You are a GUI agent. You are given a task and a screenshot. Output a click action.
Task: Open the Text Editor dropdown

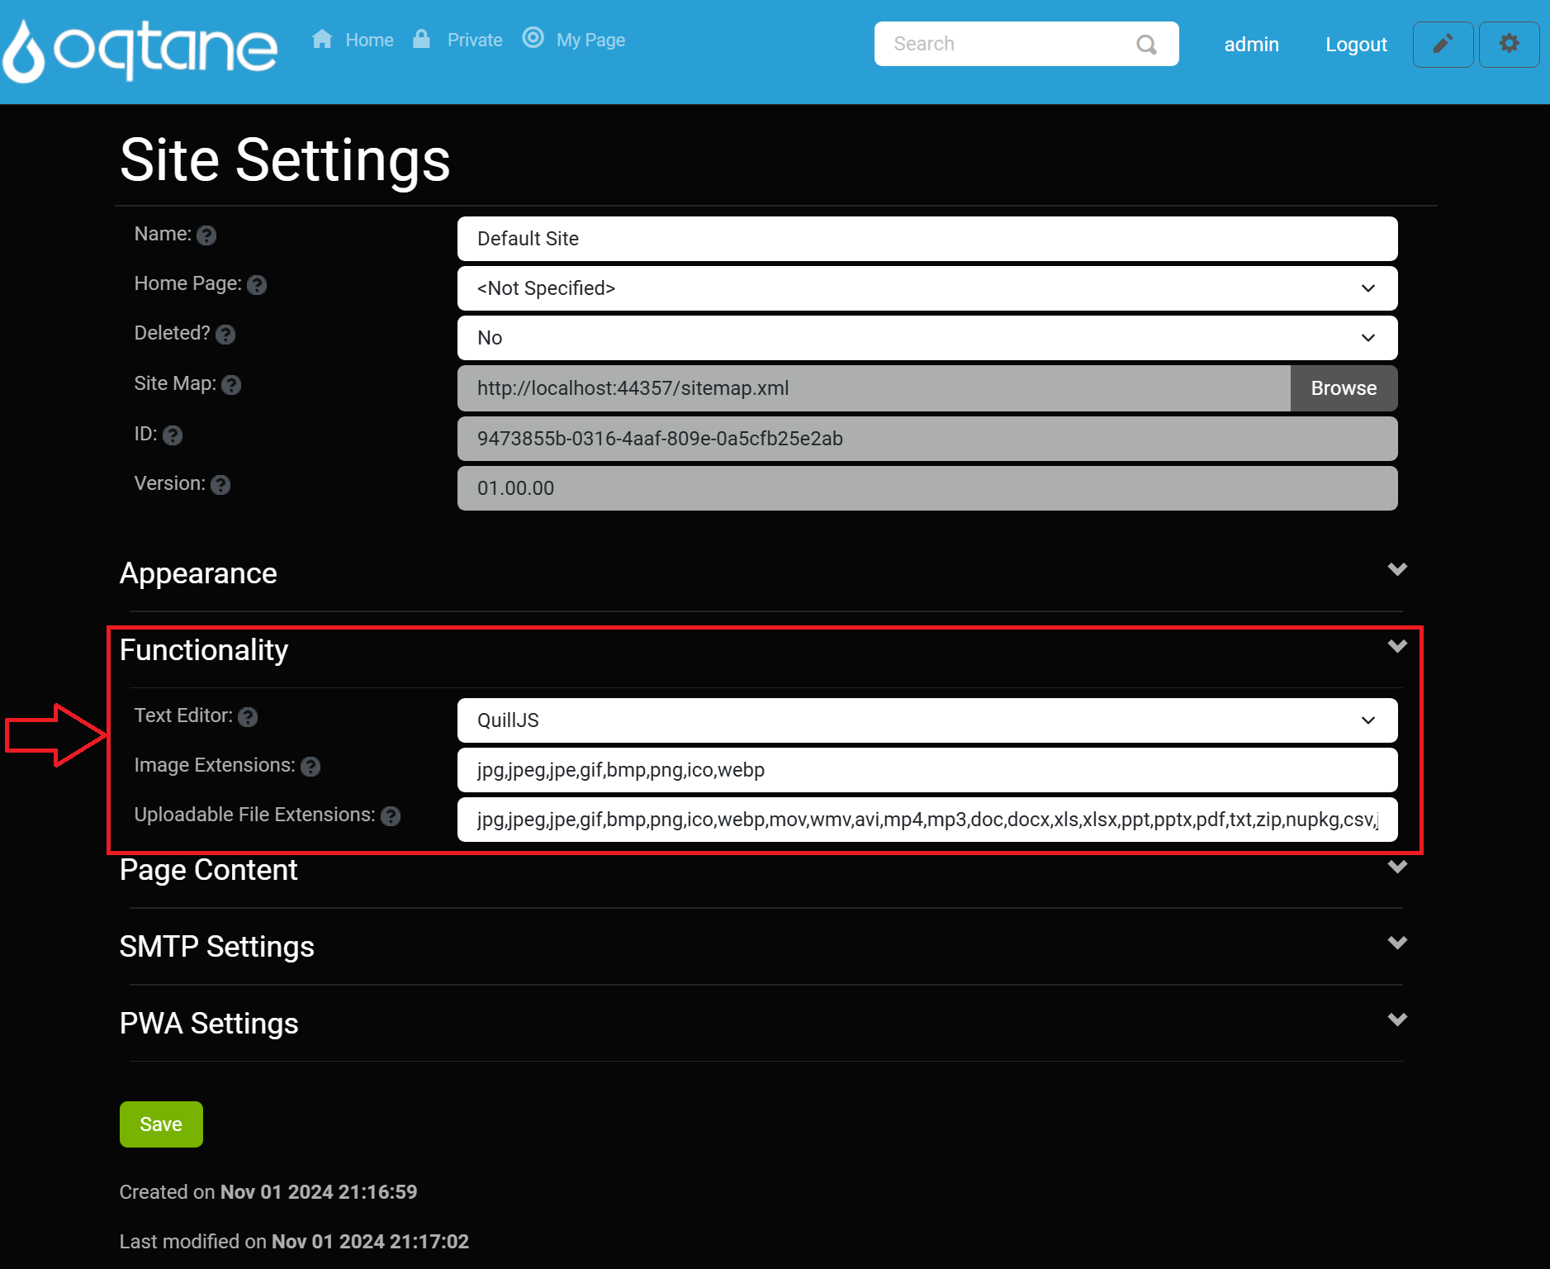(x=927, y=720)
